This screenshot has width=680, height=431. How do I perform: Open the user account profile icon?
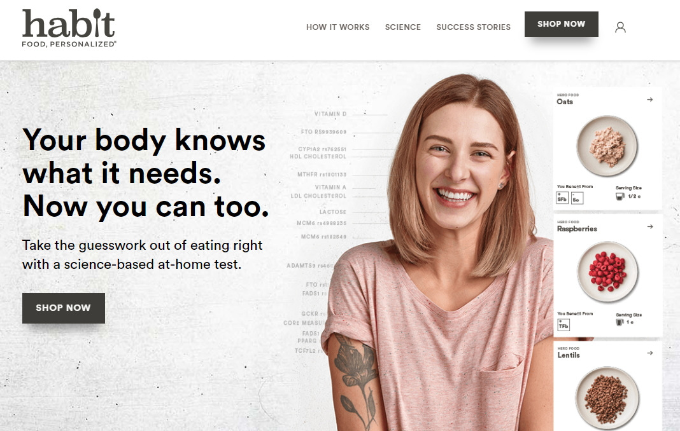pyautogui.click(x=620, y=27)
